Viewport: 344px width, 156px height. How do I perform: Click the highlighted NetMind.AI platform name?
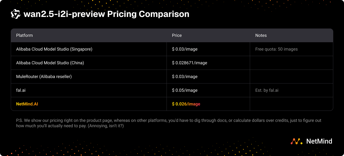coord(27,104)
